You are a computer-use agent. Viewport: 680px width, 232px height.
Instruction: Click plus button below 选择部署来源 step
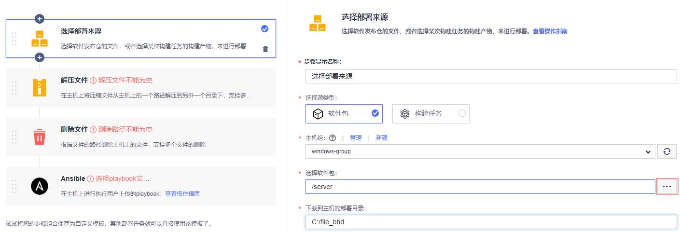pos(40,57)
